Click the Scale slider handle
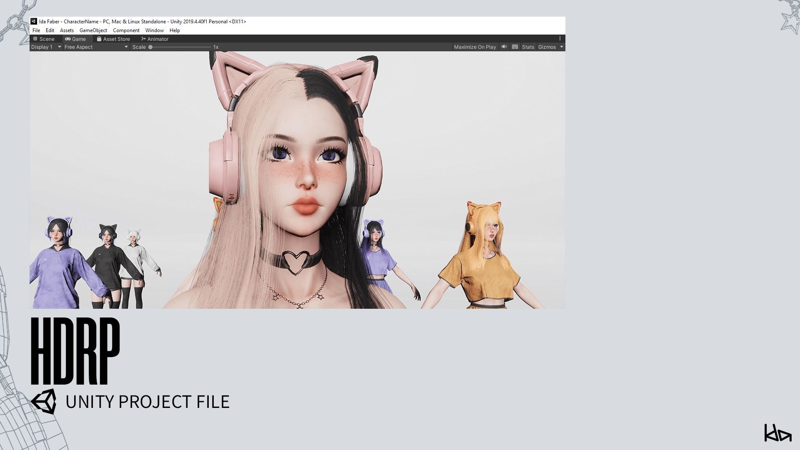 point(150,47)
